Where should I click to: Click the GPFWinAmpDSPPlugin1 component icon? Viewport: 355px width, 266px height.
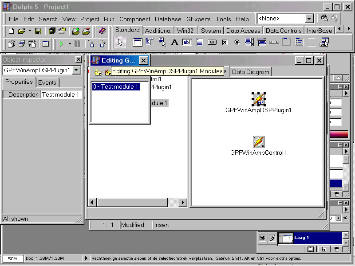(258, 99)
